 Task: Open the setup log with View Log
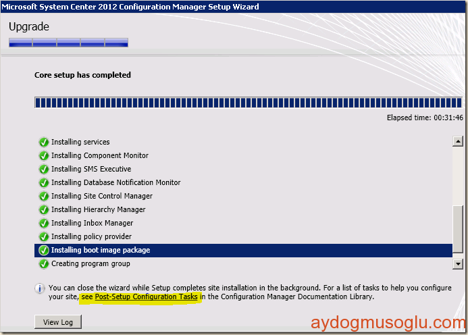point(58,322)
